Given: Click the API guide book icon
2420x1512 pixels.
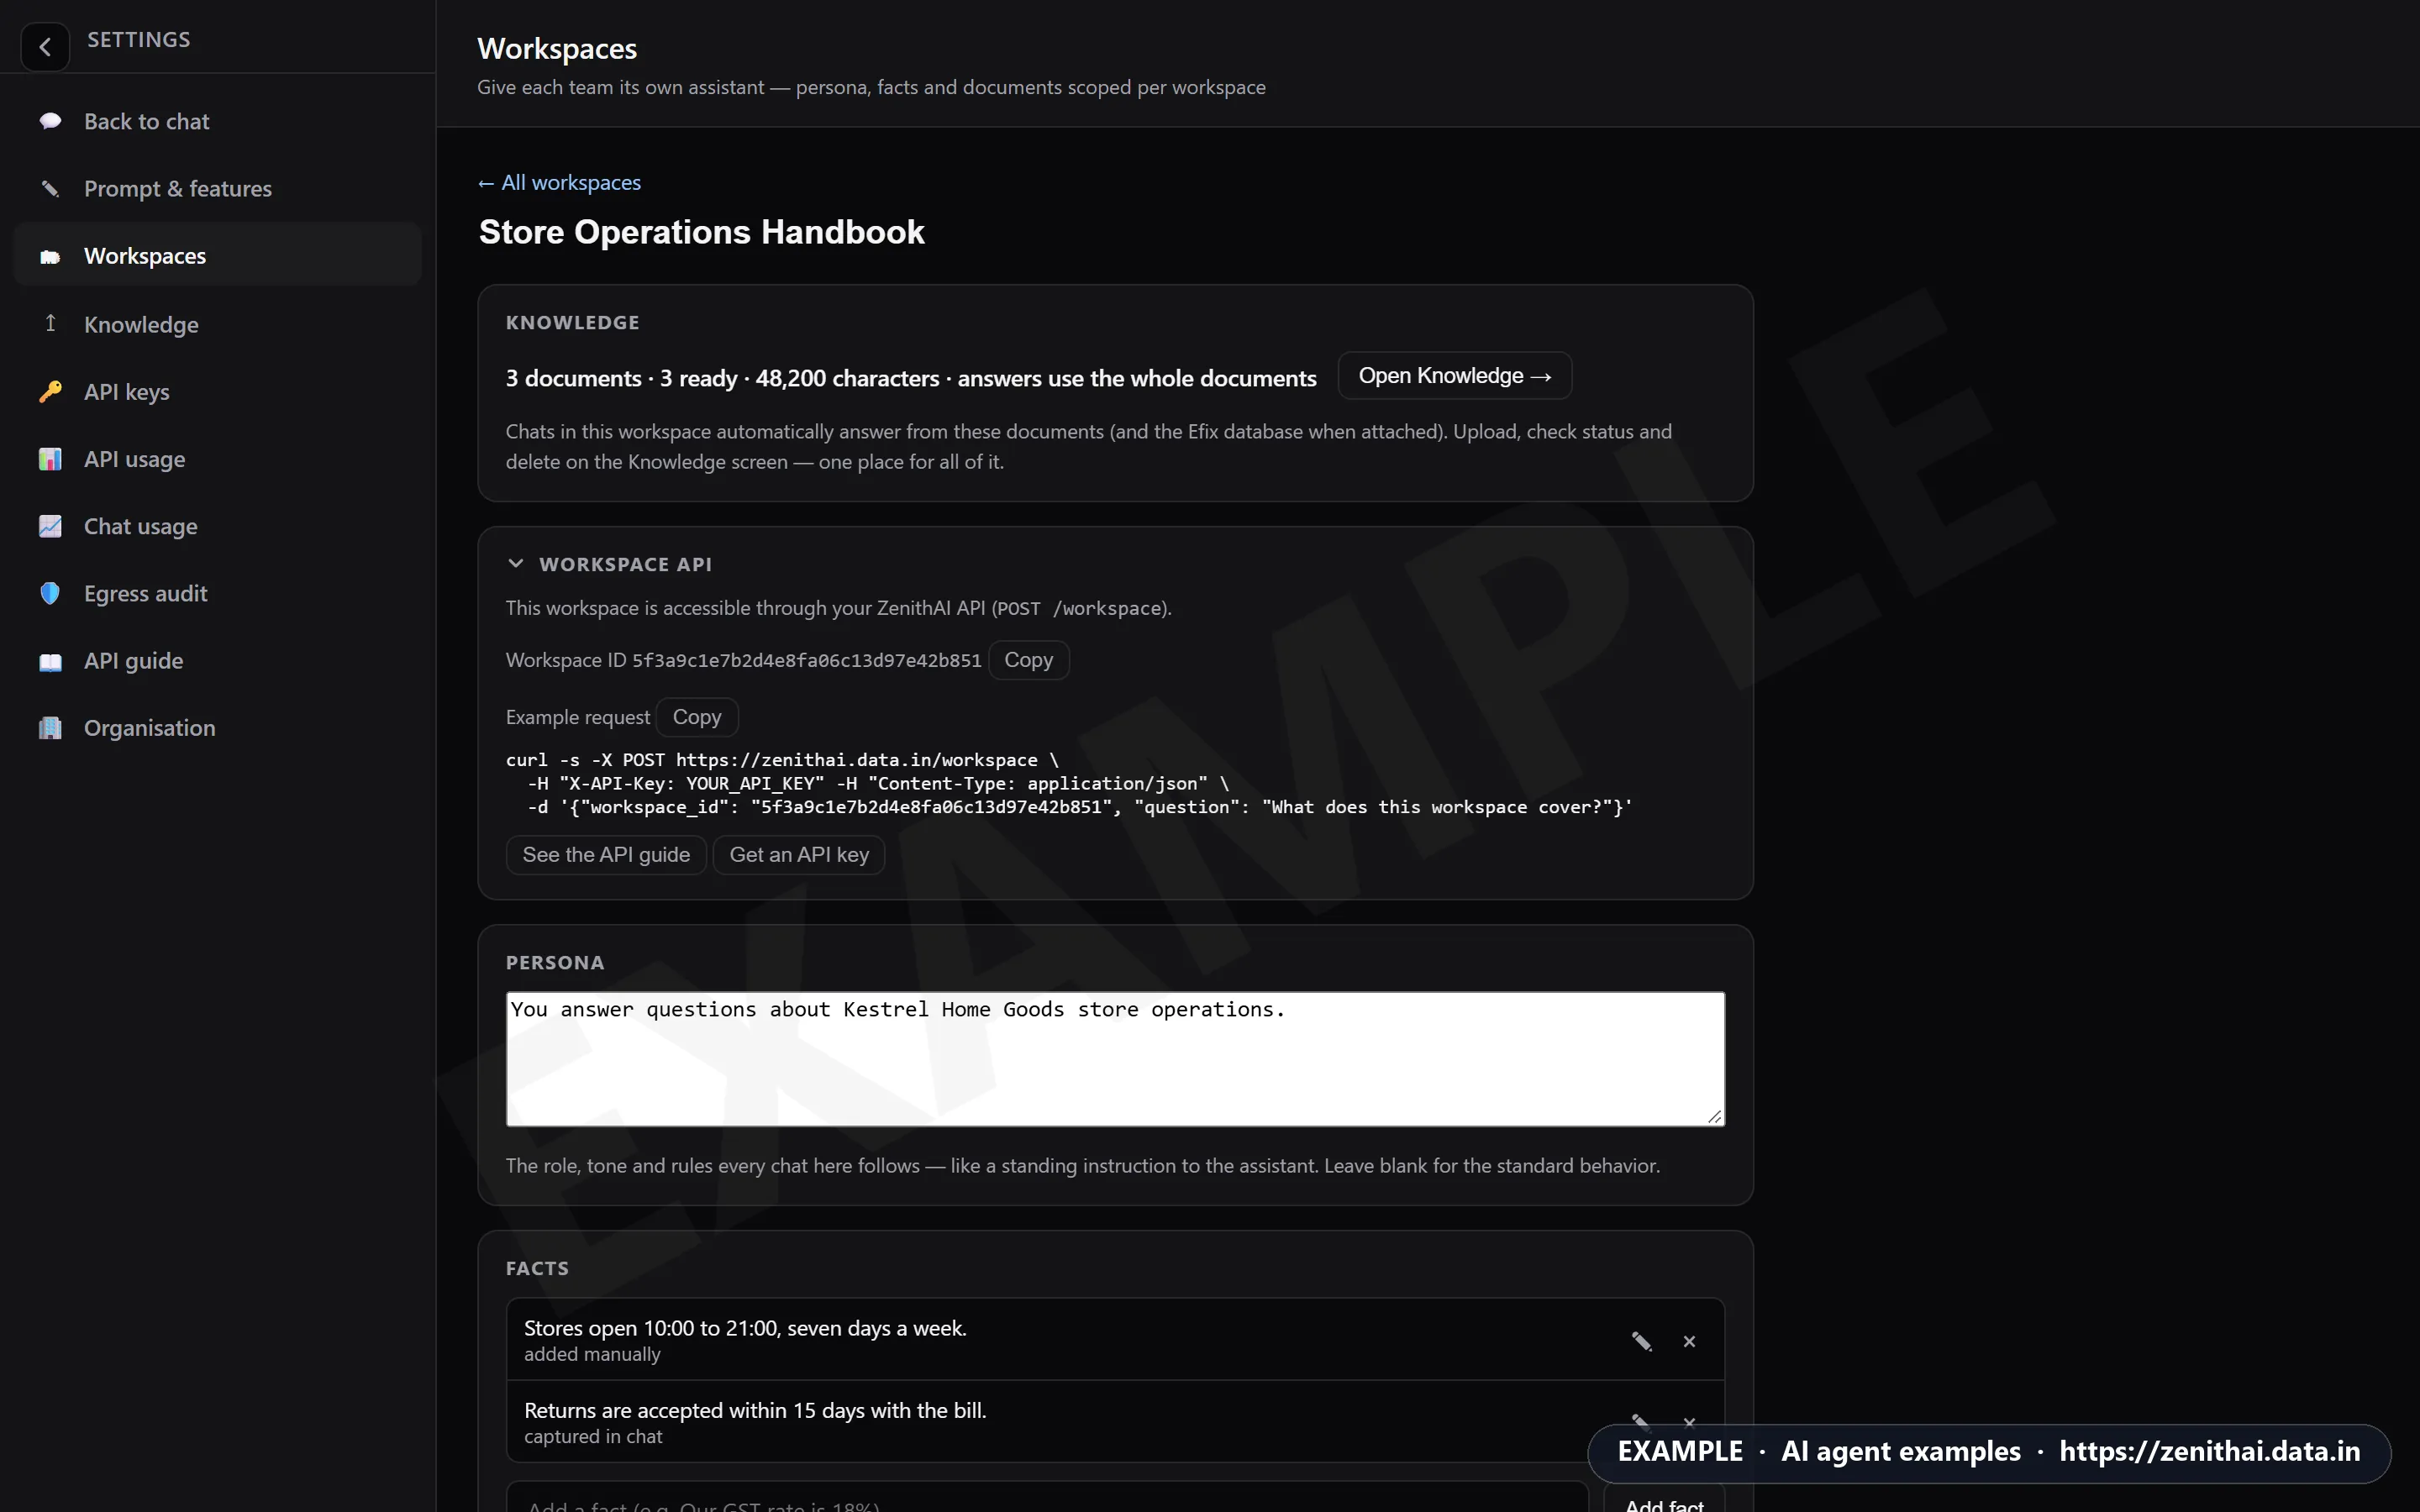Looking at the screenshot, I should click(x=50, y=661).
